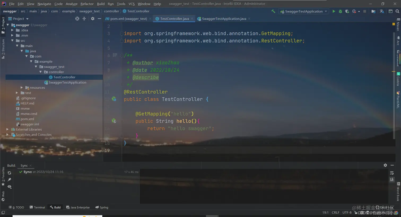
Task: Open the Java Enterprise tool window
Action: 78,207
